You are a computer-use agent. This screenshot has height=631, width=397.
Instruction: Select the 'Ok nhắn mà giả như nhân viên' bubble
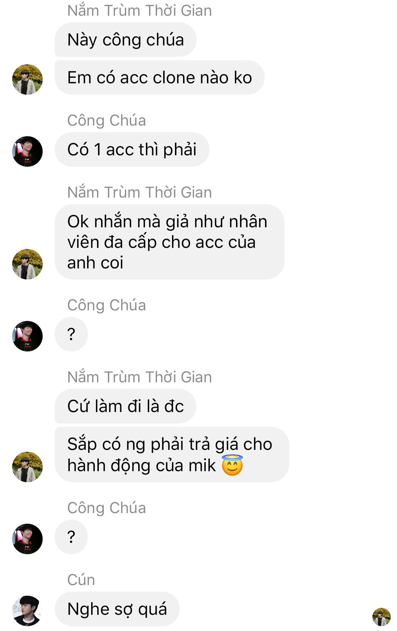tap(169, 242)
